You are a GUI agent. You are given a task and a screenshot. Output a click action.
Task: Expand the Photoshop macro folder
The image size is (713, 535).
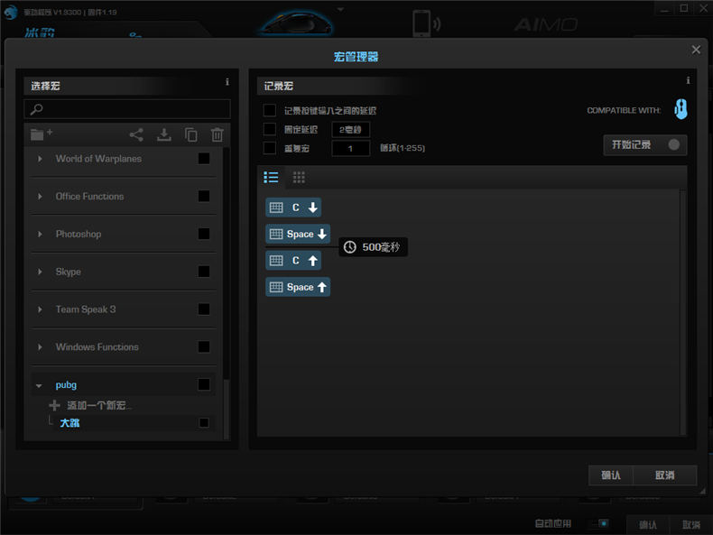40,235
